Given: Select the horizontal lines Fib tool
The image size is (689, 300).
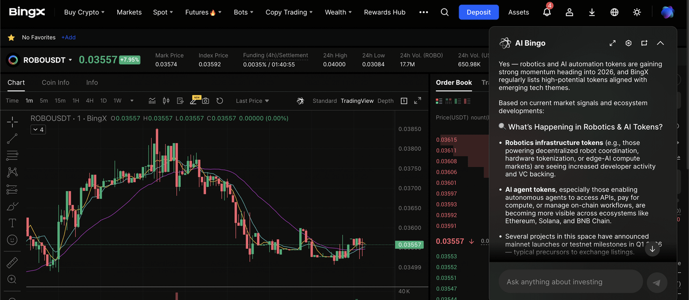Looking at the screenshot, I should point(12,156).
